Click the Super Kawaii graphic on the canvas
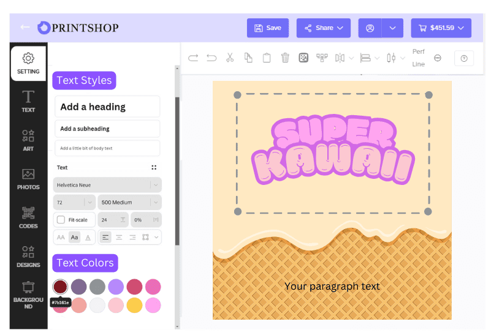The height and width of the screenshot is (335, 502). [x=333, y=149]
